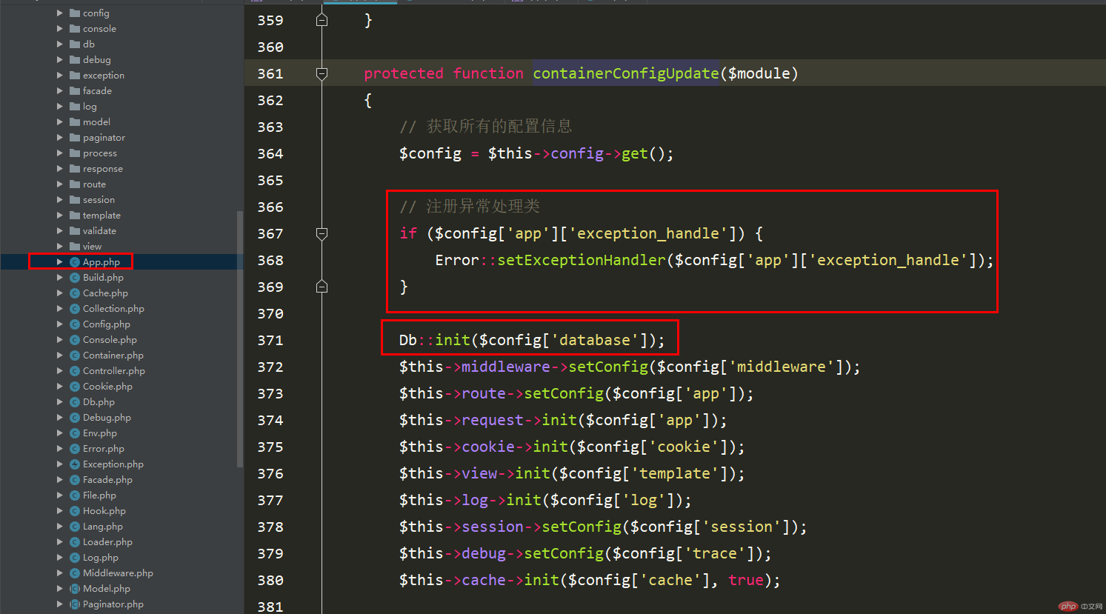
Task: Click containerConfigUpdate function name
Action: click(x=626, y=73)
